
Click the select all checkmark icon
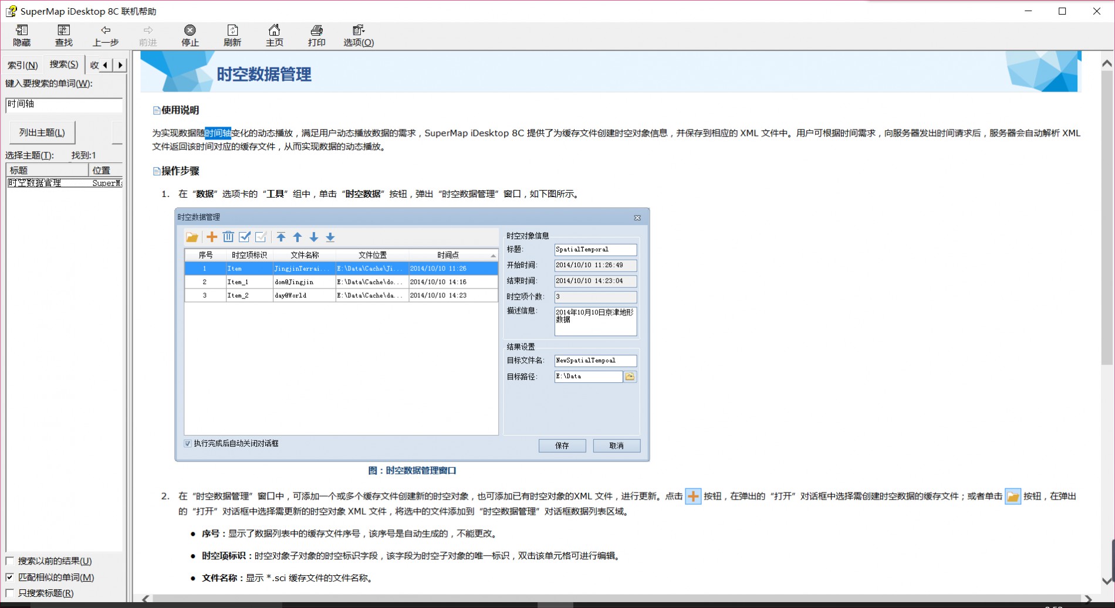click(x=245, y=237)
